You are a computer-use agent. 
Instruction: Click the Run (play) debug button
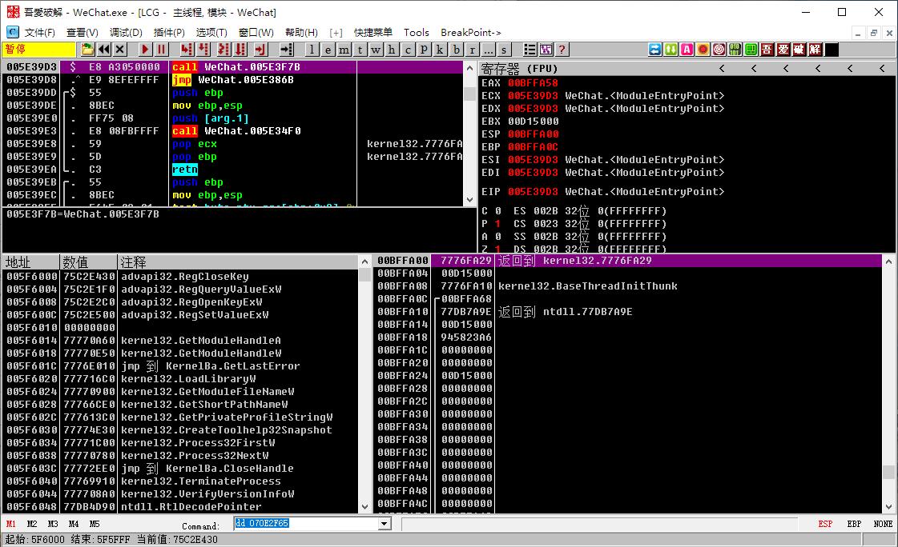[x=146, y=50]
